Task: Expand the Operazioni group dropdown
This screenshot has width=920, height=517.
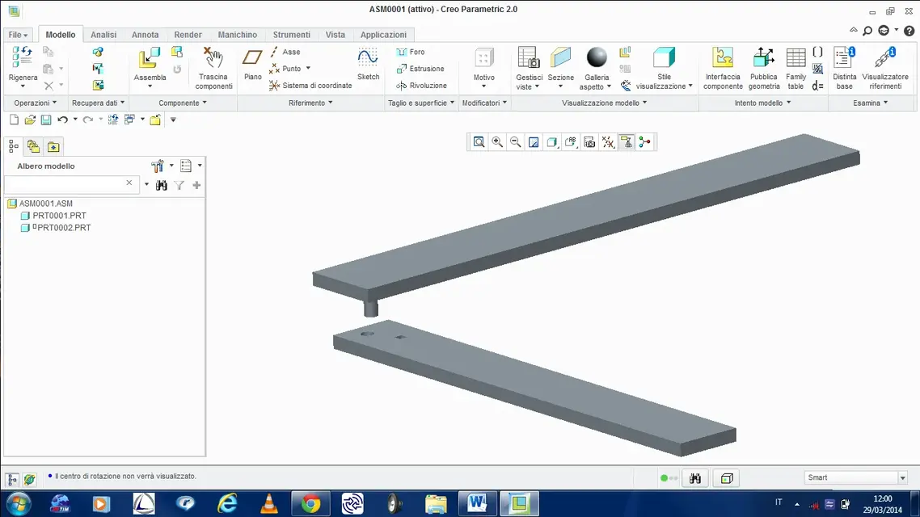Action: tap(36, 103)
